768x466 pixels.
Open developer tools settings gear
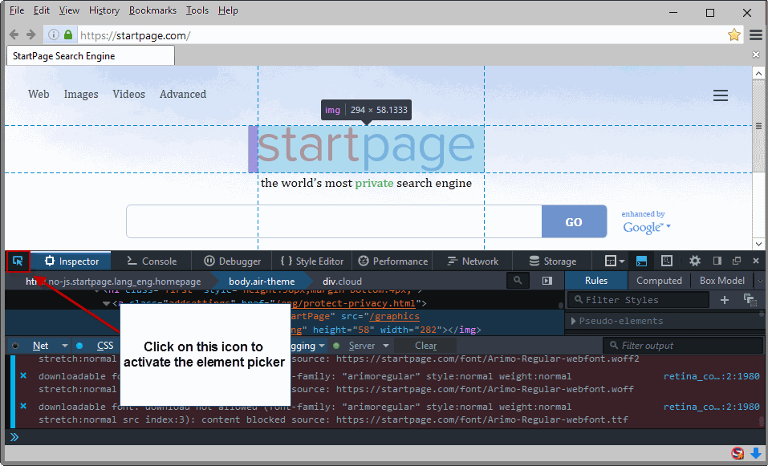pos(695,261)
